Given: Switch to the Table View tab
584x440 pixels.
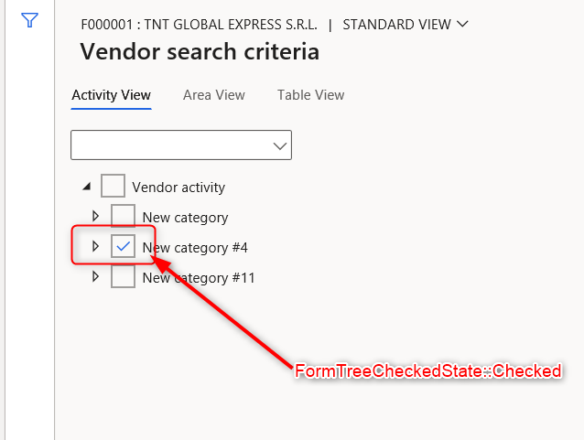Looking at the screenshot, I should tap(310, 95).
